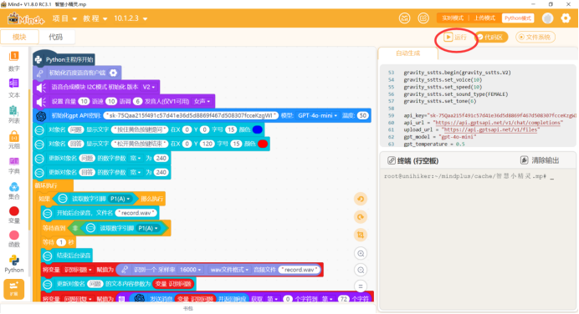Open the 10.1.2.3 connection dropdown
Image resolution: width=579 pixels, height=314 pixels.
click(131, 18)
